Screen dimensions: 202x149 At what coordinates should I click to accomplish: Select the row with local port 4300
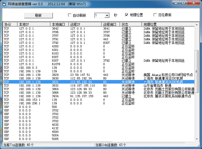[x=99, y=46]
